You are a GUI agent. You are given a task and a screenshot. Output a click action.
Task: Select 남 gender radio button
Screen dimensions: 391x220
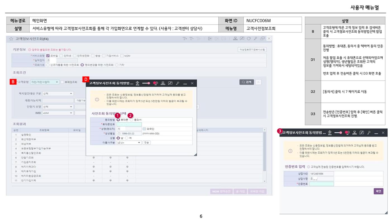coord(118,138)
